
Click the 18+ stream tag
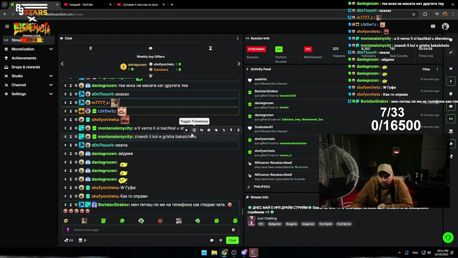click(x=261, y=224)
